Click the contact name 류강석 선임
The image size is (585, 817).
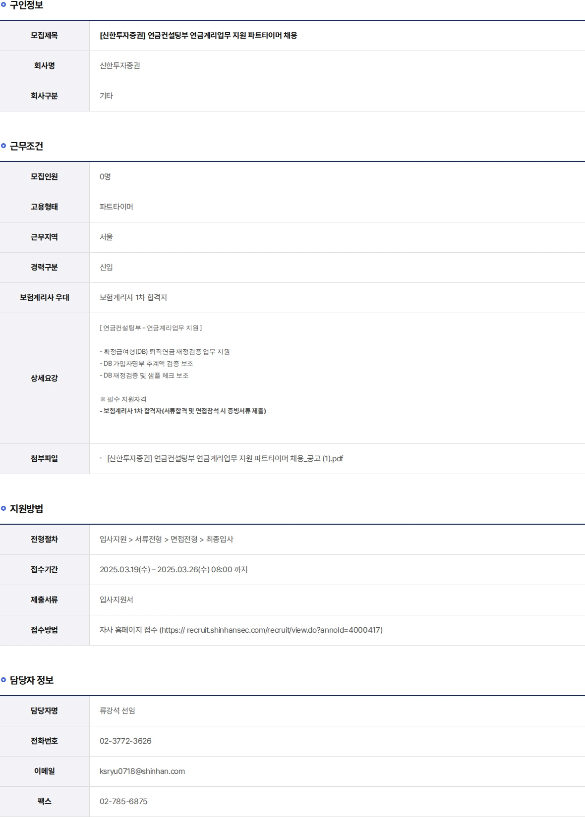click(x=117, y=711)
